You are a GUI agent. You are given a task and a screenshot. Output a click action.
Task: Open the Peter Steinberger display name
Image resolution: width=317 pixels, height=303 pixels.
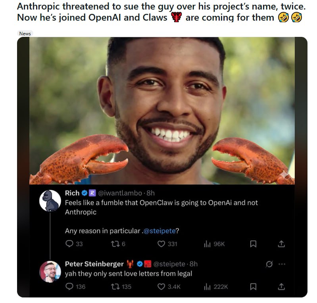pos(94,264)
